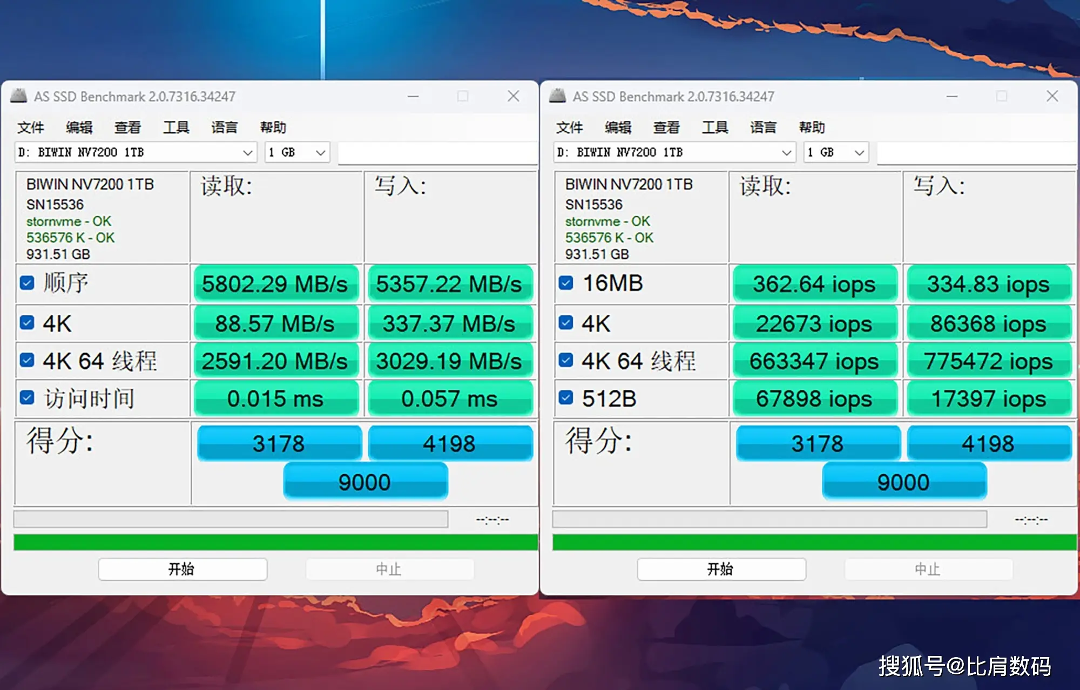This screenshot has height=690, width=1080.
Task: Close the right AS SSD window
Action: pos(1052,96)
